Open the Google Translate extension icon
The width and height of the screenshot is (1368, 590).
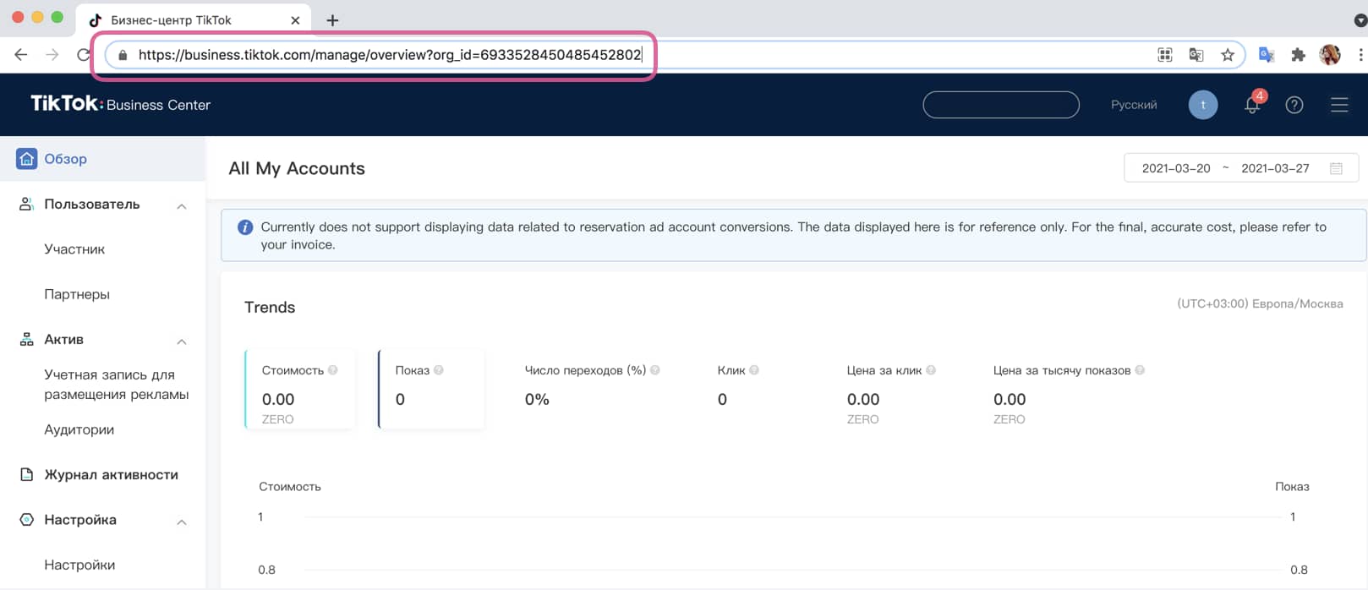click(x=1267, y=55)
